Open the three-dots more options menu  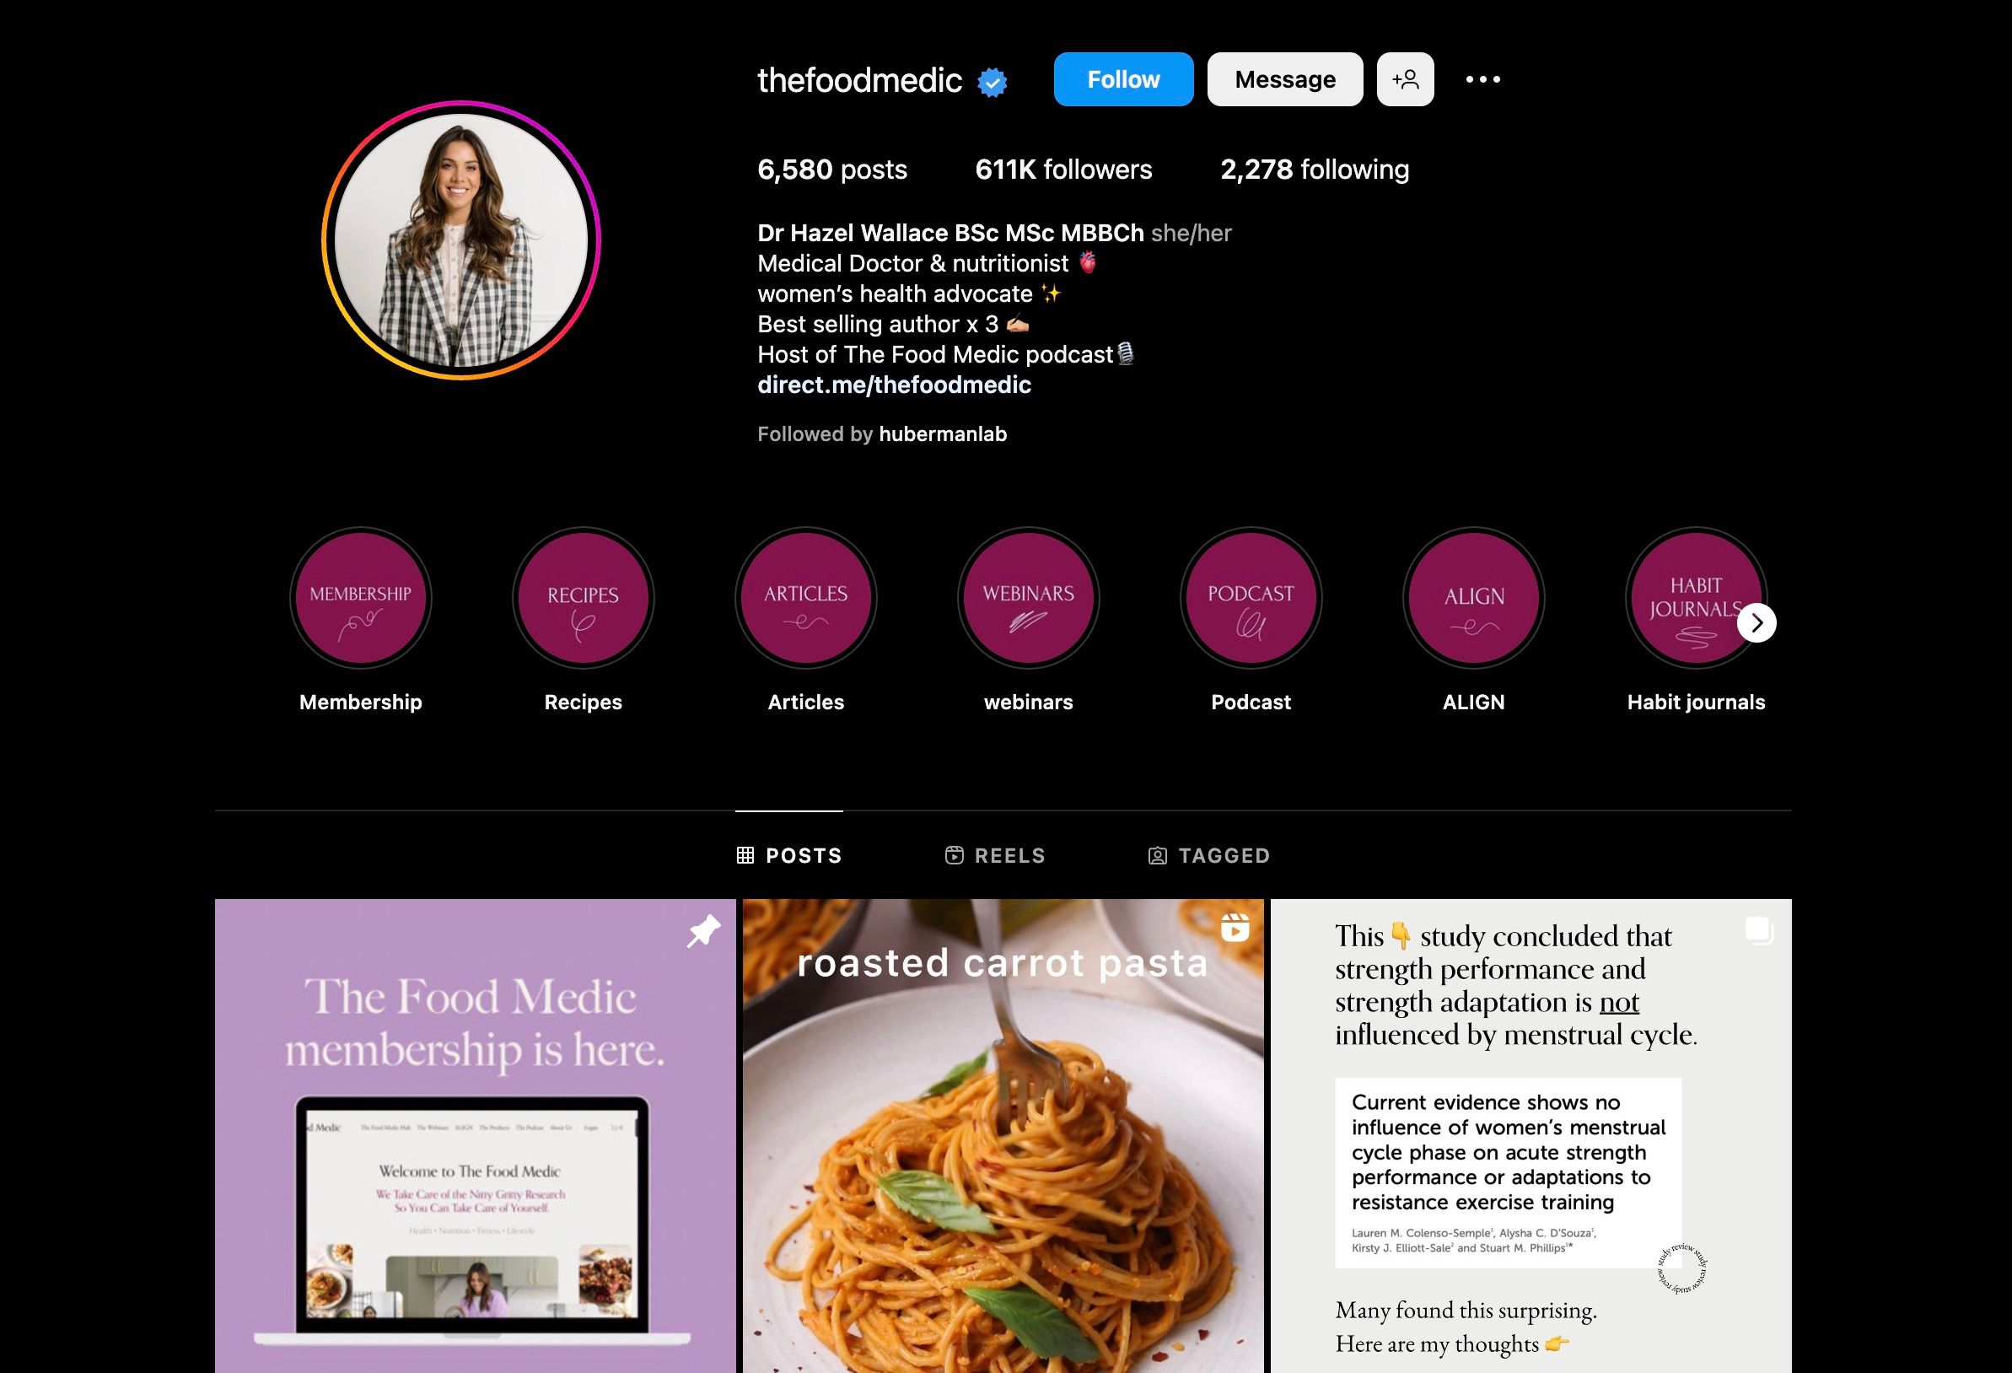tap(1482, 79)
